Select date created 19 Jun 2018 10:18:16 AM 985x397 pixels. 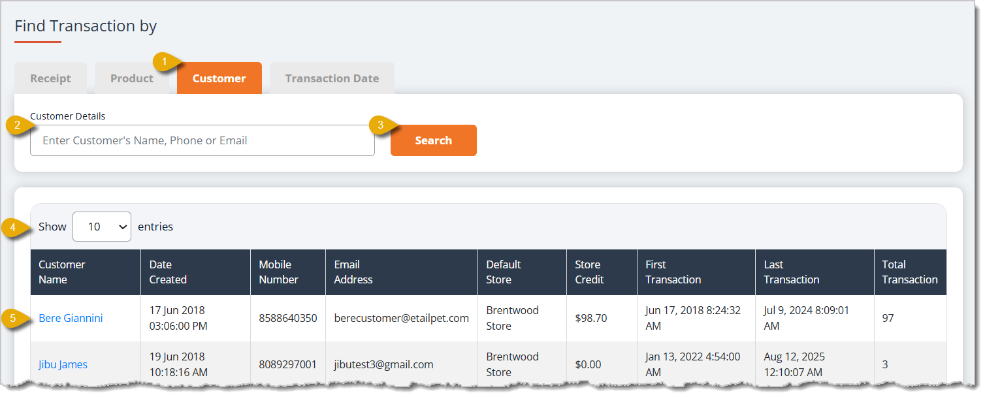pos(178,364)
